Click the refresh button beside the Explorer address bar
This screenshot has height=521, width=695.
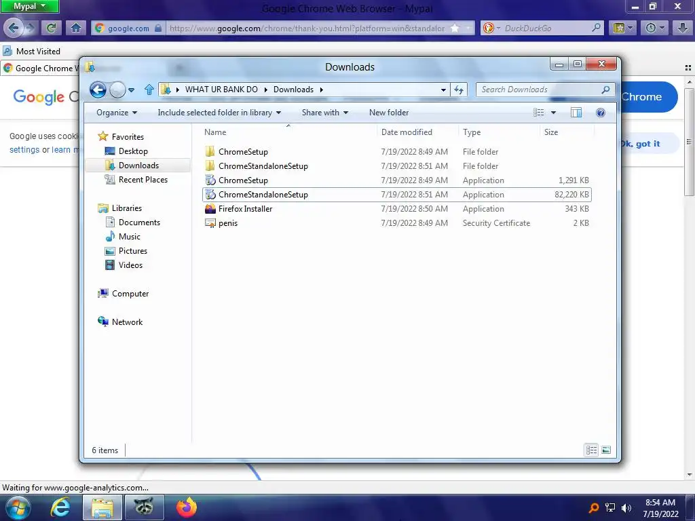(x=459, y=90)
